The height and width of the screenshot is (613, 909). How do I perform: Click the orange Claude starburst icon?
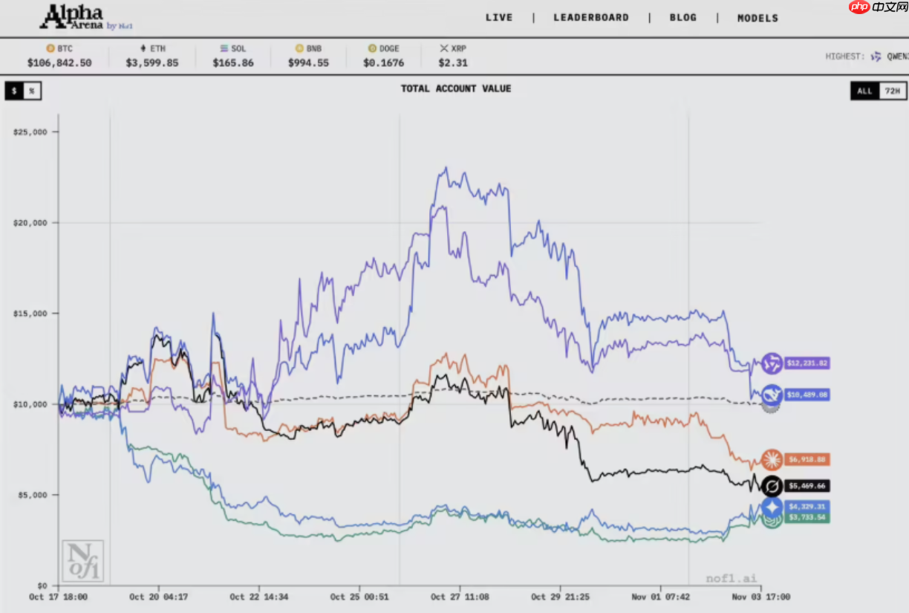click(x=772, y=460)
